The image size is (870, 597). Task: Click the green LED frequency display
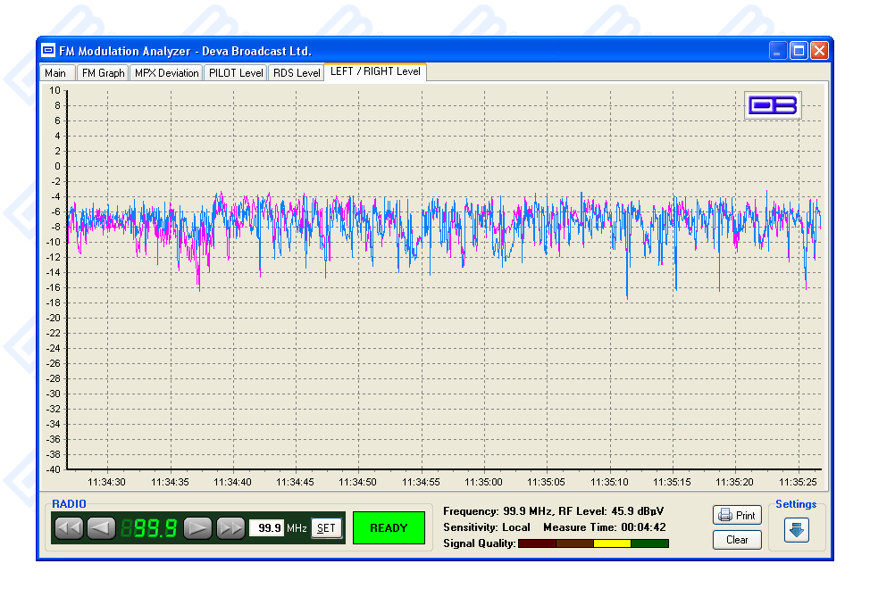[149, 528]
